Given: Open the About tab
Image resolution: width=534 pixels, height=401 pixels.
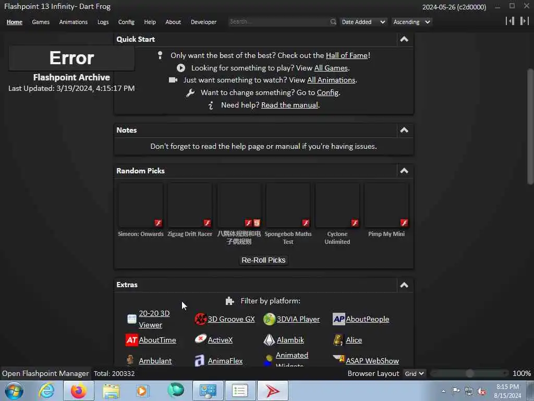Looking at the screenshot, I should pos(173,22).
